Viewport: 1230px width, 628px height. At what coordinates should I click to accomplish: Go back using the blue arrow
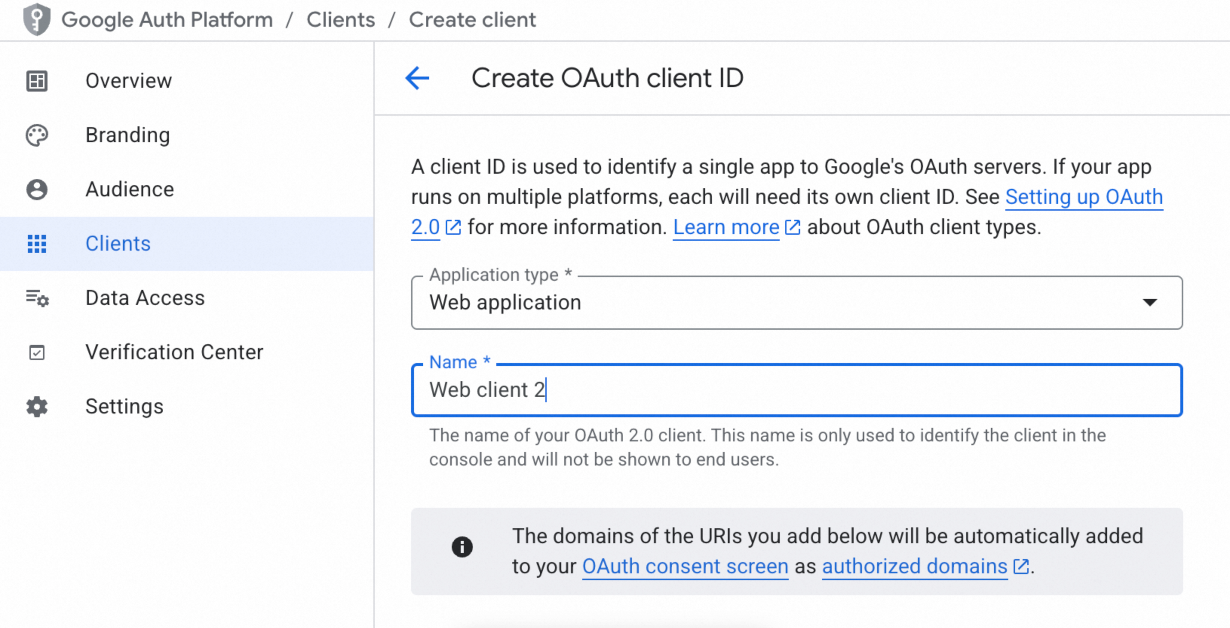417,78
